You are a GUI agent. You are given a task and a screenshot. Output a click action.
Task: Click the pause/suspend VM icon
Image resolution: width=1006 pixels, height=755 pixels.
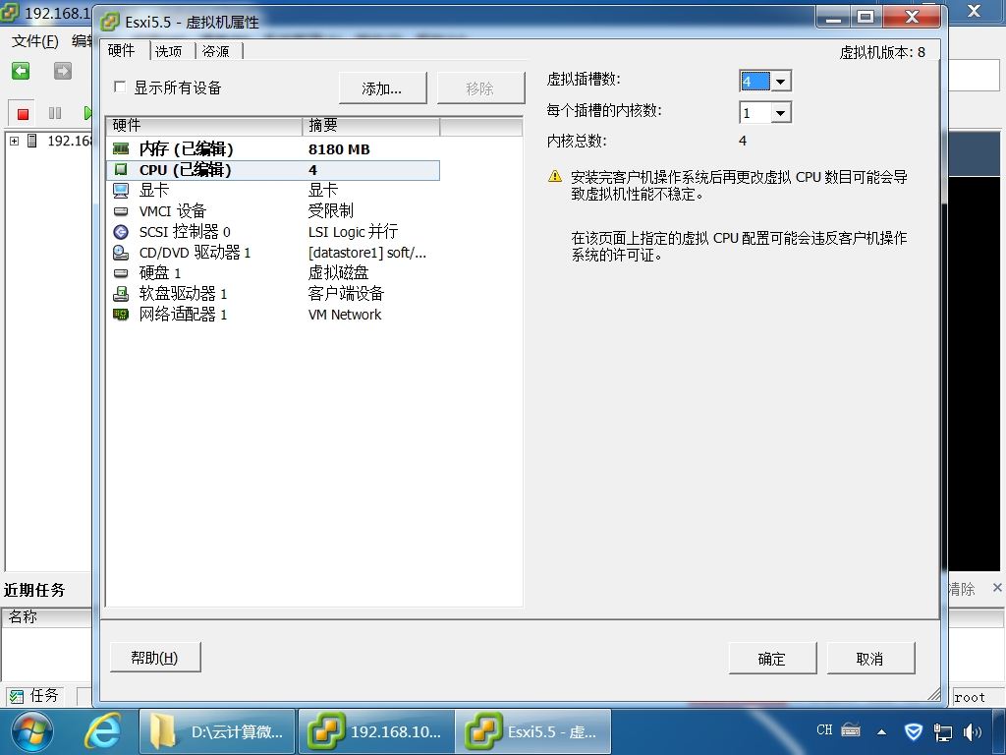55,113
